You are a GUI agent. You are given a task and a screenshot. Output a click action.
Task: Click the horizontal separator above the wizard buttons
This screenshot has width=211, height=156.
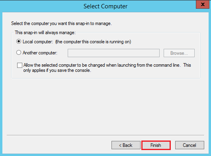(105, 135)
